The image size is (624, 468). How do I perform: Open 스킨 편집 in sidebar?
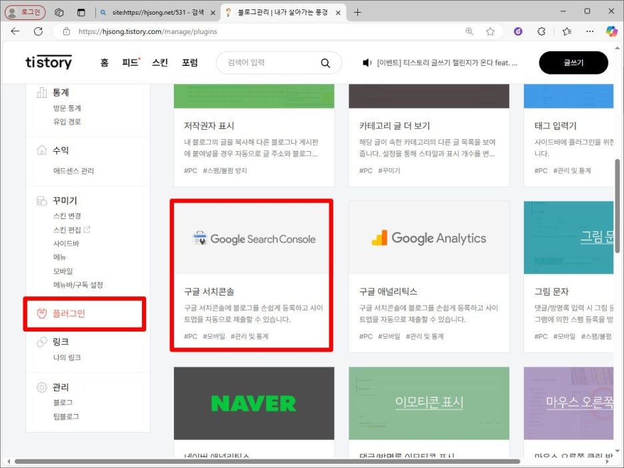tap(67, 230)
